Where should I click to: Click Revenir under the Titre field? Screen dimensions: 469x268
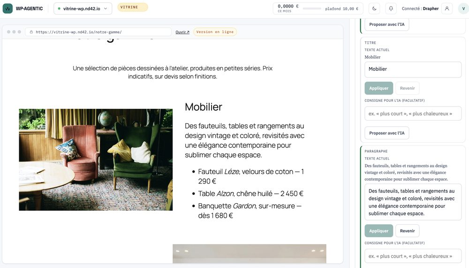(407, 88)
